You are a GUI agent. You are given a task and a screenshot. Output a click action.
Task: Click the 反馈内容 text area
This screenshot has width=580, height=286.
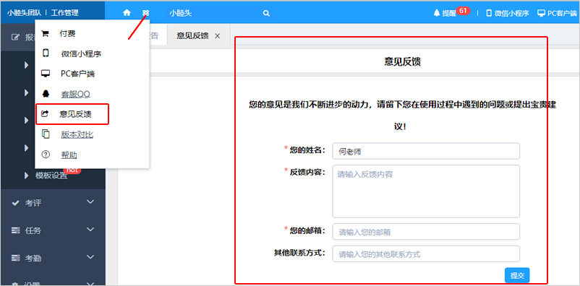(426, 191)
